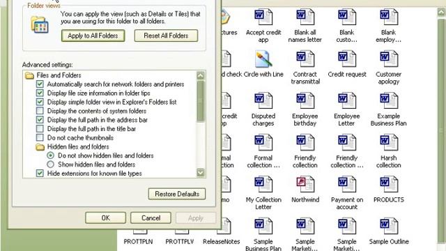This screenshot has height=251, width=446.
Task: Open the Northwind Access database icon
Action: 305,184
